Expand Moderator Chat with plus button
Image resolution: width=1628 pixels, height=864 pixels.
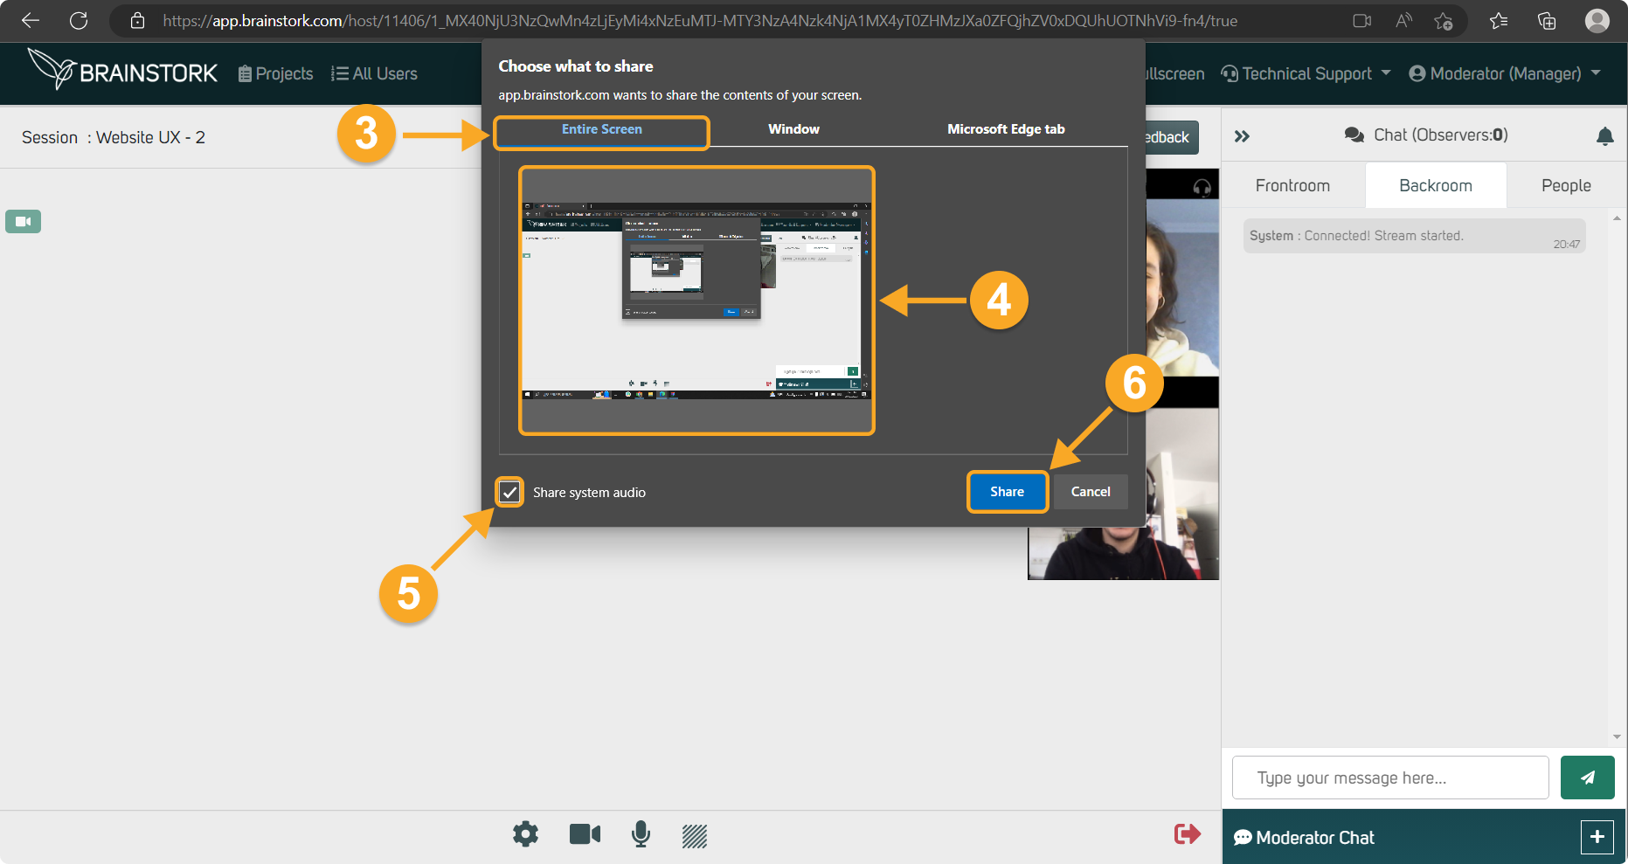[1597, 837]
